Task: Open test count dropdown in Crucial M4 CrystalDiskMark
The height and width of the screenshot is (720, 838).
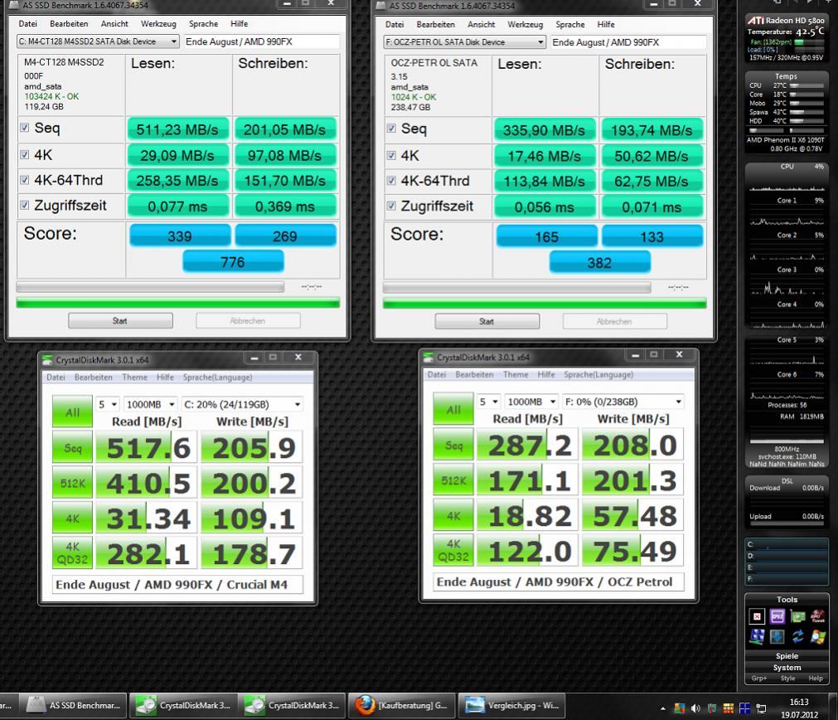Action: [107, 405]
